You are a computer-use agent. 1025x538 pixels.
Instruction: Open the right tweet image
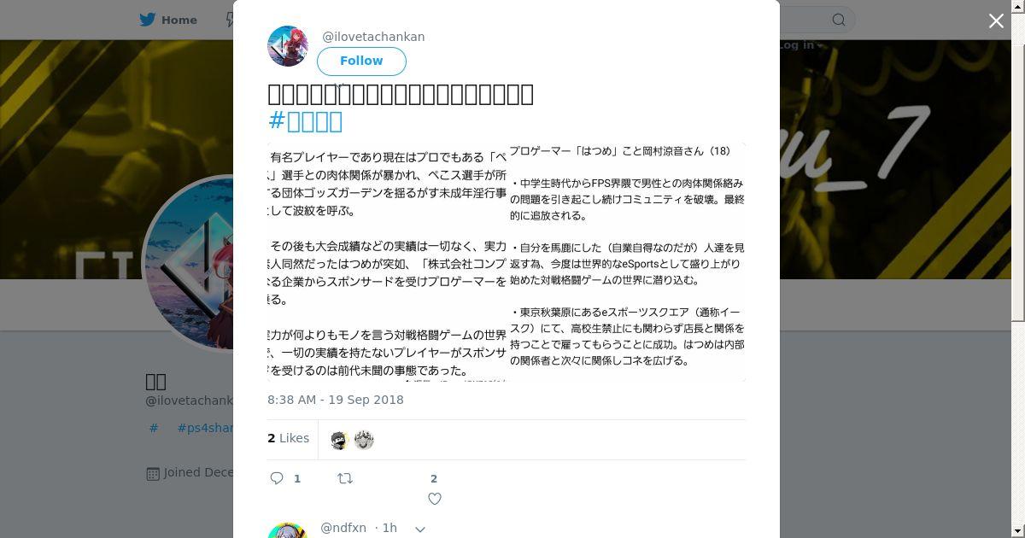(x=628, y=262)
